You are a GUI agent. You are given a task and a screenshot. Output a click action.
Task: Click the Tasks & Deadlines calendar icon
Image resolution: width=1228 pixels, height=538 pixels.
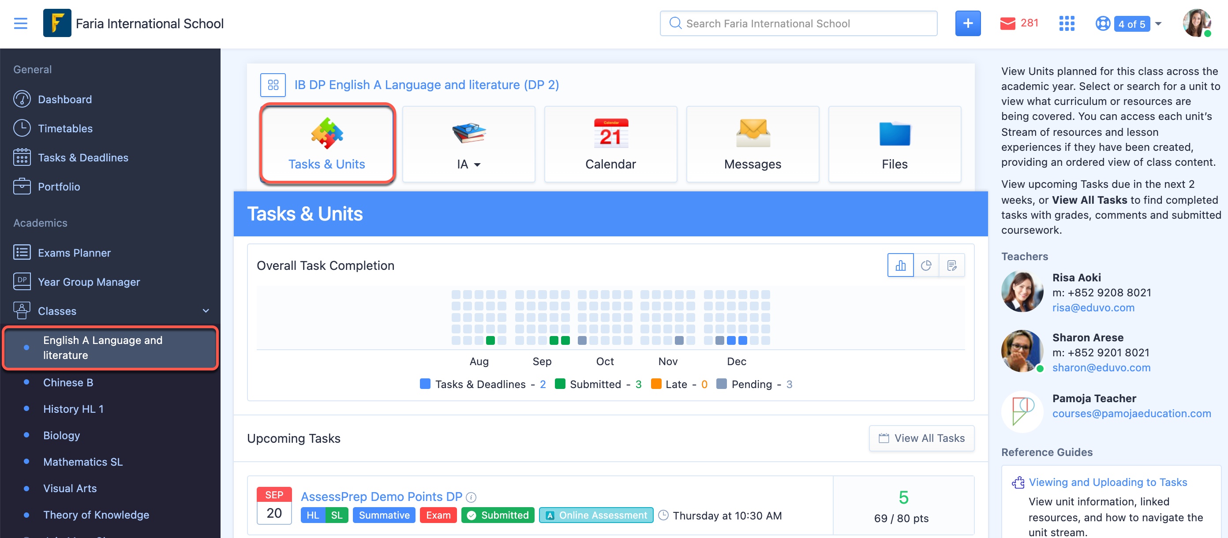(22, 157)
